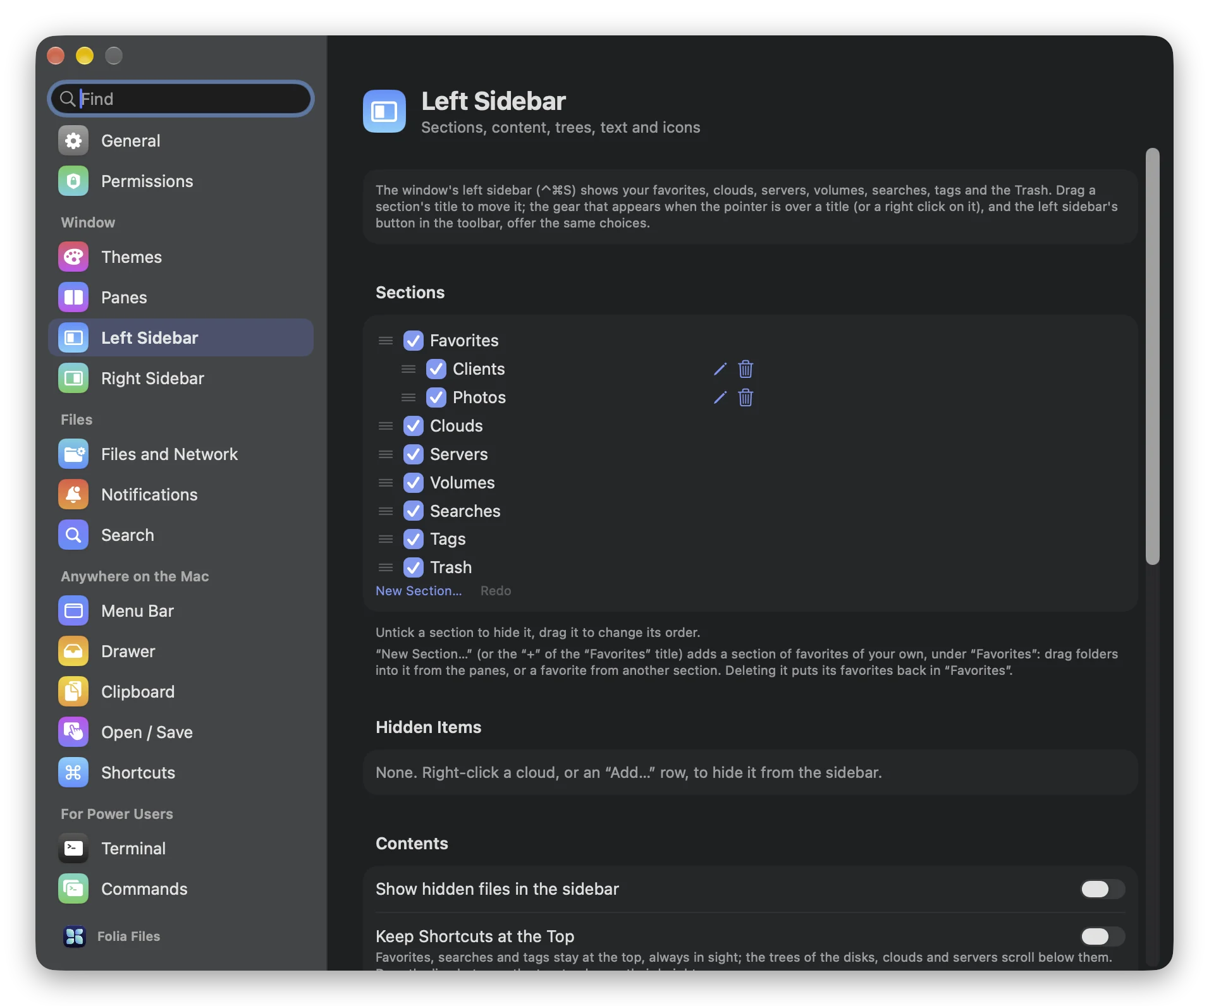Open Permissions in the sidebar
Viewport: 1209px width, 1006px height.
pos(180,181)
